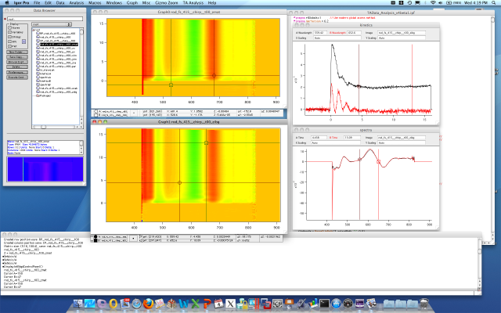Open iCal calendar from the Dock
Screen dimensions: 501x313
click(218, 303)
